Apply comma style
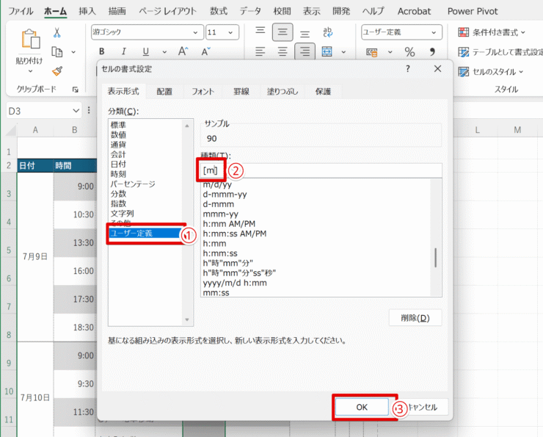 (432, 52)
